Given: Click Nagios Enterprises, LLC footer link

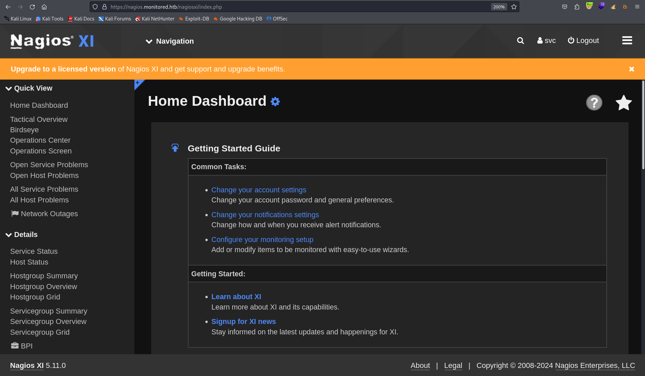Looking at the screenshot, I should tap(595, 366).
